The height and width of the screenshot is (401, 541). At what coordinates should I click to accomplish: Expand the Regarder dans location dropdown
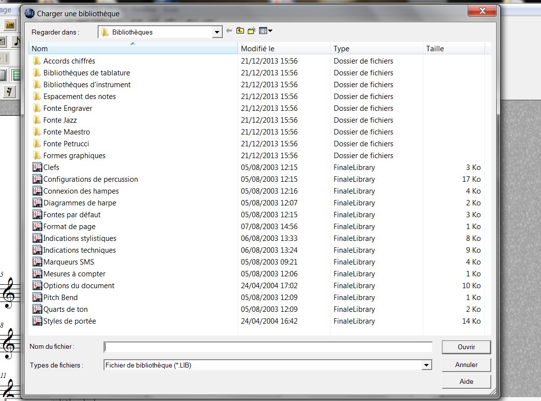coord(217,33)
